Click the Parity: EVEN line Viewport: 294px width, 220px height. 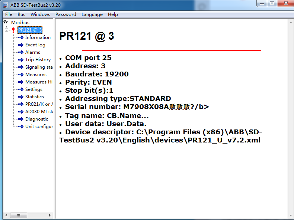tap(89, 82)
